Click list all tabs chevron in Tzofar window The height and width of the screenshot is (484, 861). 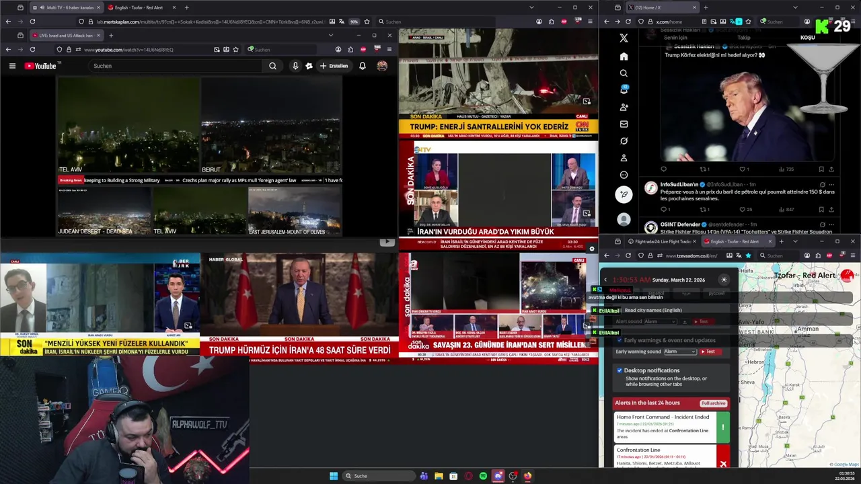click(x=795, y=241)
